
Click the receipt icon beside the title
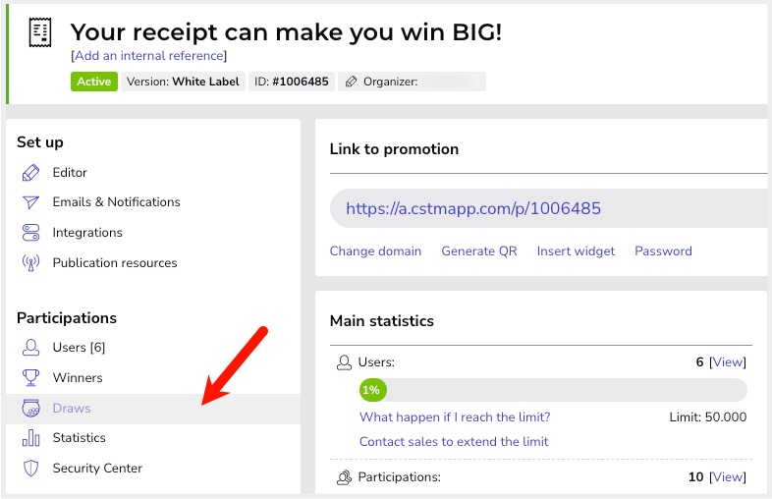tap(41, 32)
